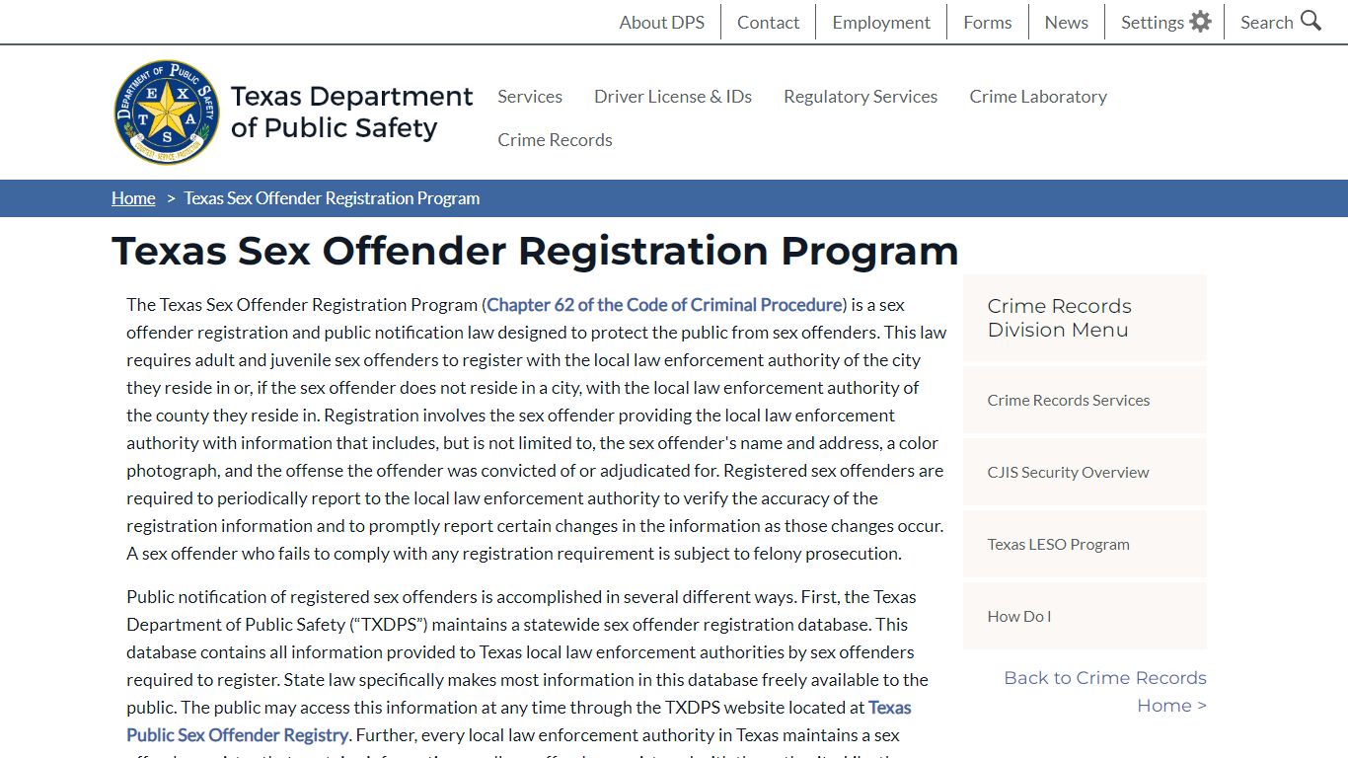Viewport: 1348px width, 758px height.
Task: Open the Texas Public Sex Offender Registry link
Action: (x=519, y=720)
